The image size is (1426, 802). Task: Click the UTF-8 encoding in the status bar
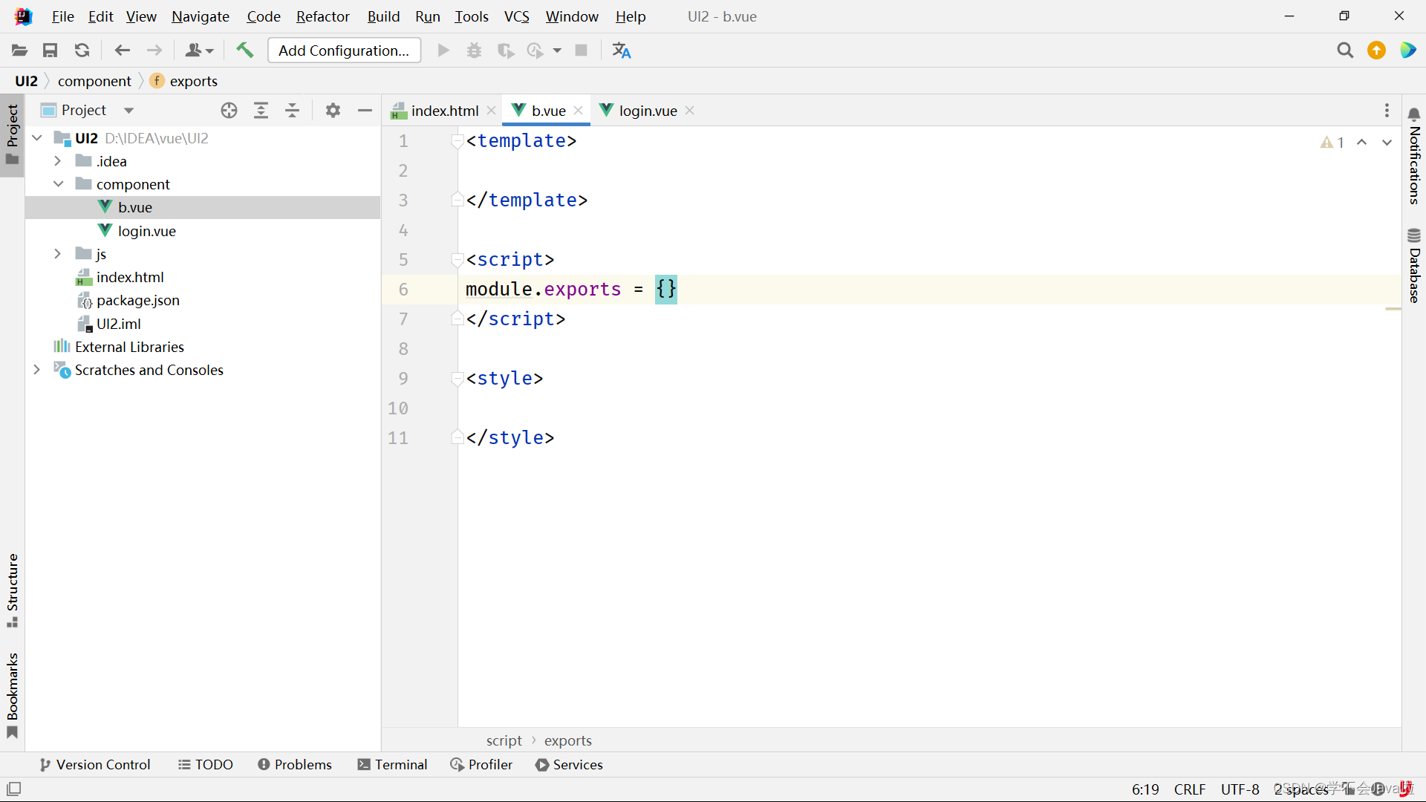(1240, 789)
